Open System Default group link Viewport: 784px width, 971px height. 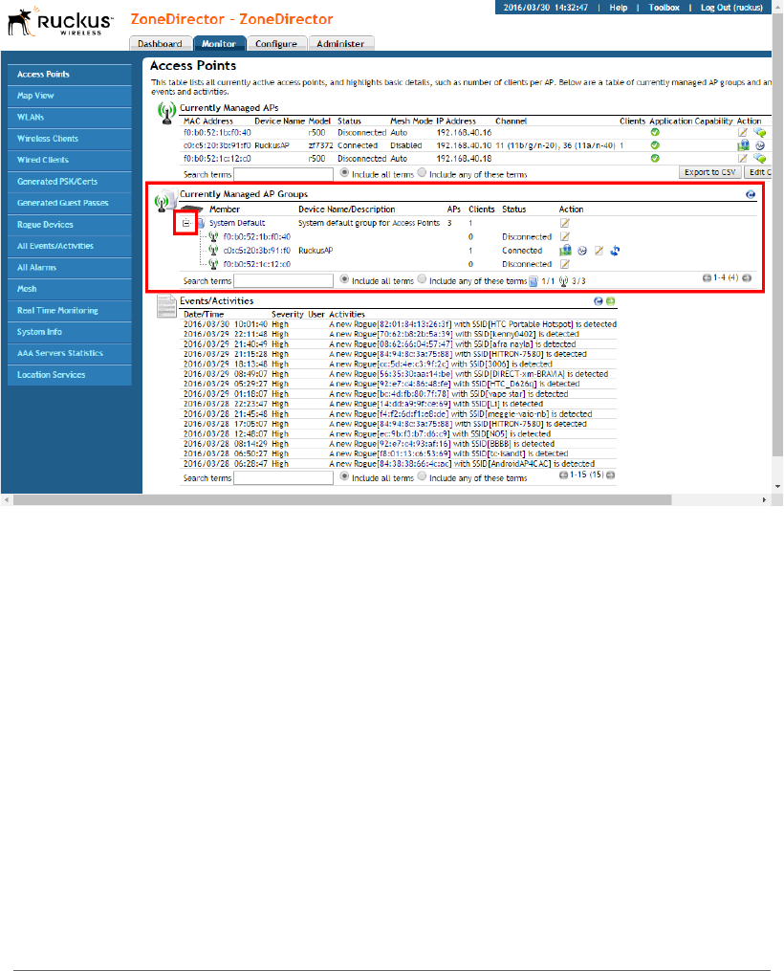(237, 223)
